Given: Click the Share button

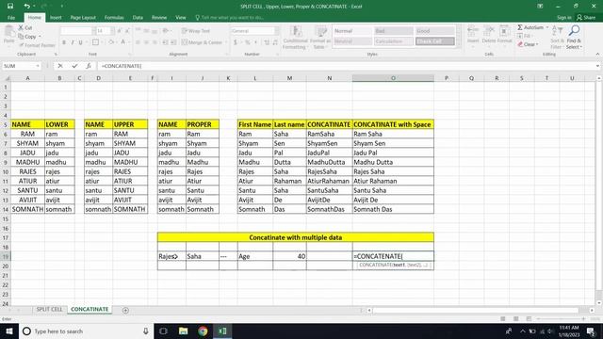Looking at the screenshot, I should click(x=586, y=18).
